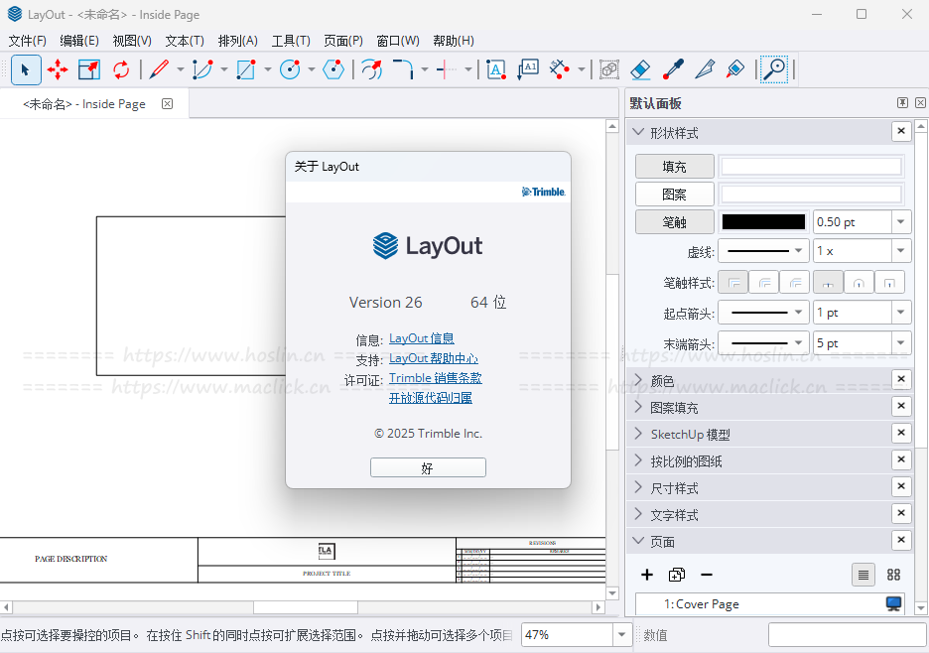Image resolution: width=929 pixels, height=653 pixels.
Task: Open the LayOut 帮助中心 link
Action: pyautogui.click(x=434, y=358)
